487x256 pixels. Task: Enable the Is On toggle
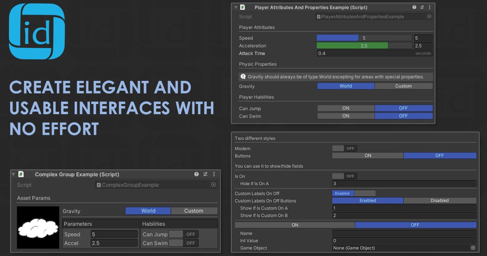(x=345, y=176)
